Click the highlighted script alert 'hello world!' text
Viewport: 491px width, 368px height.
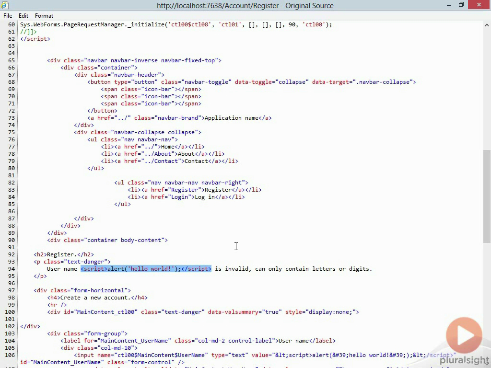146,269
